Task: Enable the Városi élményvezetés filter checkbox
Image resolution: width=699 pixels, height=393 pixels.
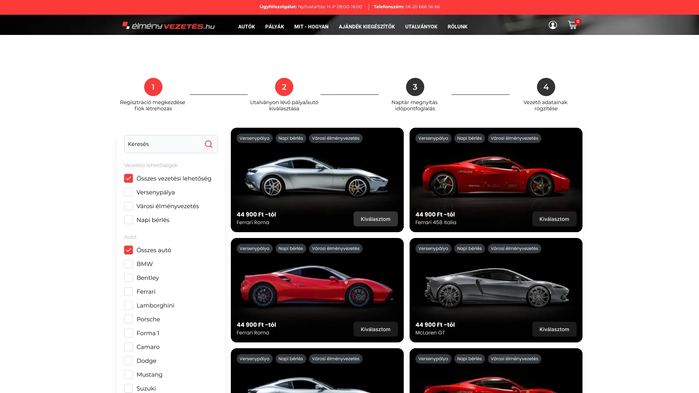Action: click(129, 206)
